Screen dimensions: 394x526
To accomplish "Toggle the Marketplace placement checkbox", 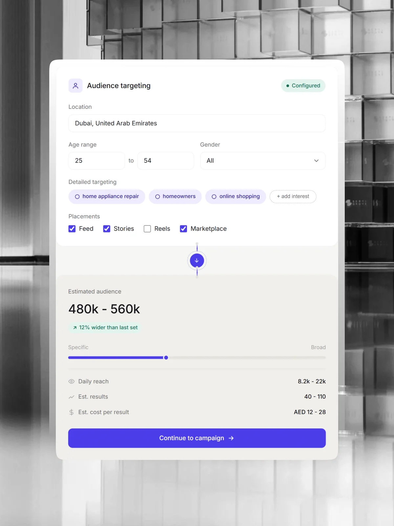I will point(184,229).
